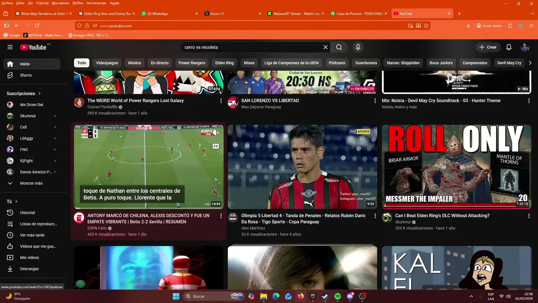
Task: Open the Davoo Xeneize subscription
Action: coord(32,172)
